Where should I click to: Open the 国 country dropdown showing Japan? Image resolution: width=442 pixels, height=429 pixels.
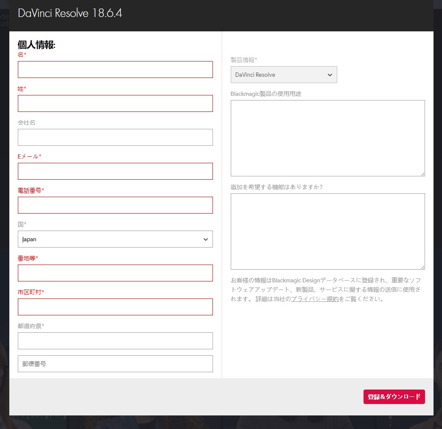[115, 239]
